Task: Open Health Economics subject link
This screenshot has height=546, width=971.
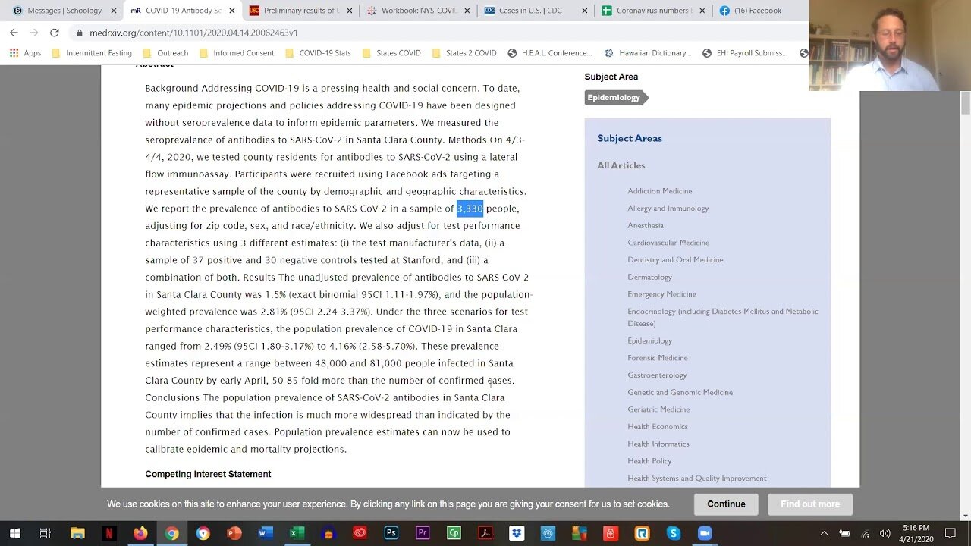Action: point(657,426)
